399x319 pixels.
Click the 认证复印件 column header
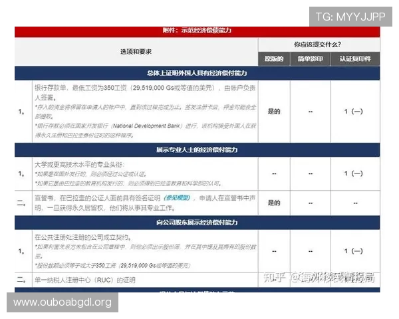point(355,59)
